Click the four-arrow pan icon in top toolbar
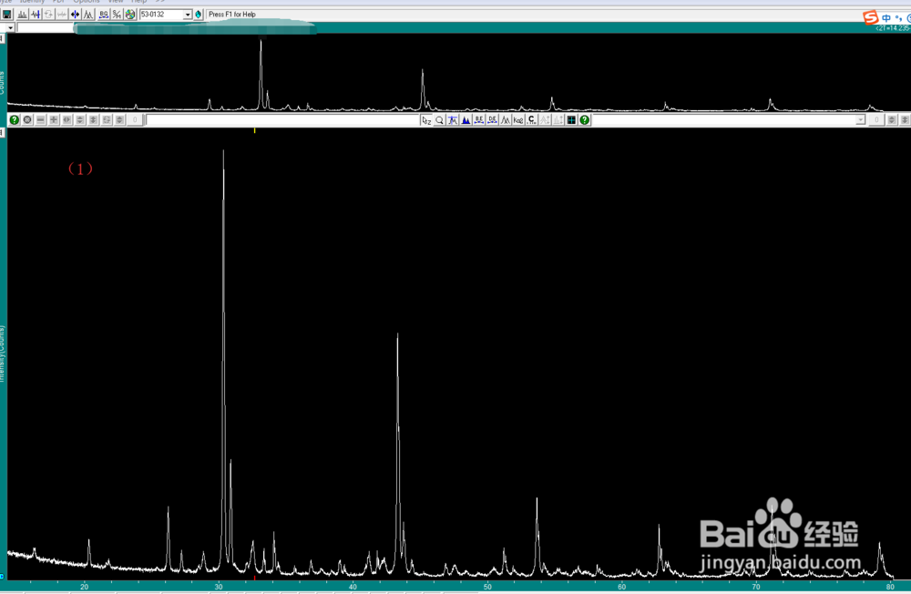 75,15
